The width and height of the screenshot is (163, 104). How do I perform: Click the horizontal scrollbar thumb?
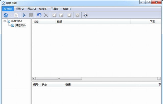(x=59, y=79)
